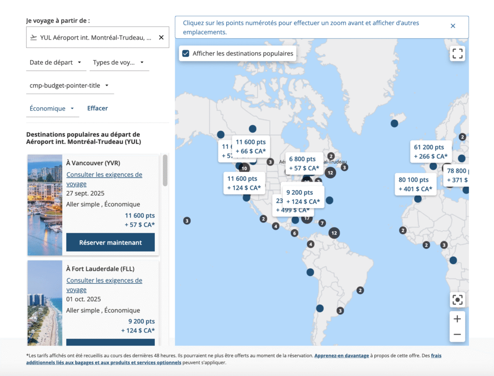The width and height of the screenshot is (494, 376).
Task: Select the 80 100 pts map price tag
Action: pyautogui.click(x=415, y=184)
